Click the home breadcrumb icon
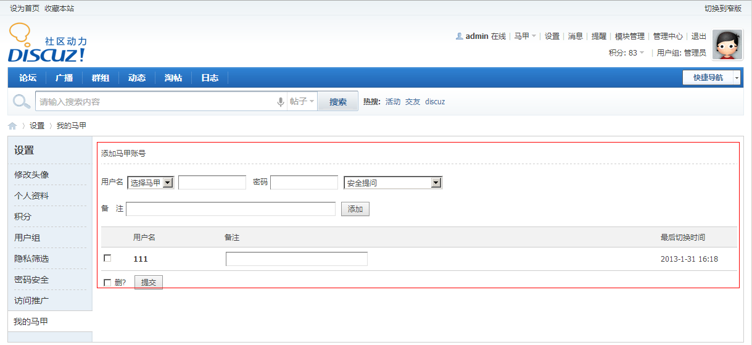 (12, 126)
